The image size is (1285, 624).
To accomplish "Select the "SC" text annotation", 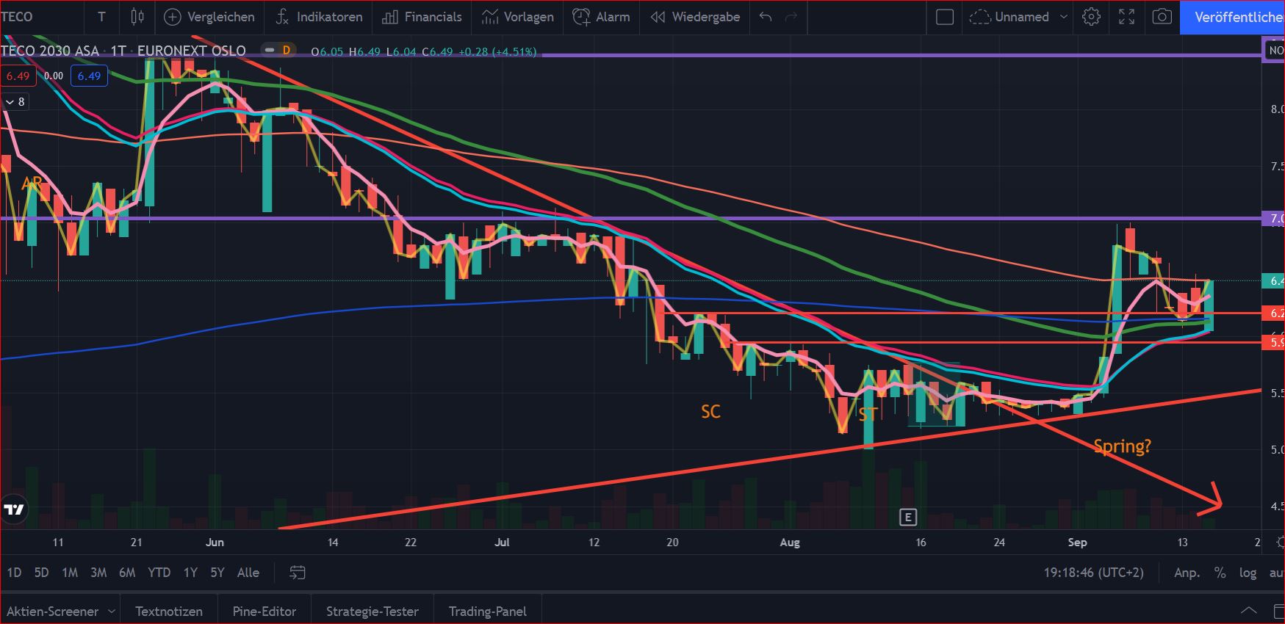I will pyautogui.click(x=710, y=412).
